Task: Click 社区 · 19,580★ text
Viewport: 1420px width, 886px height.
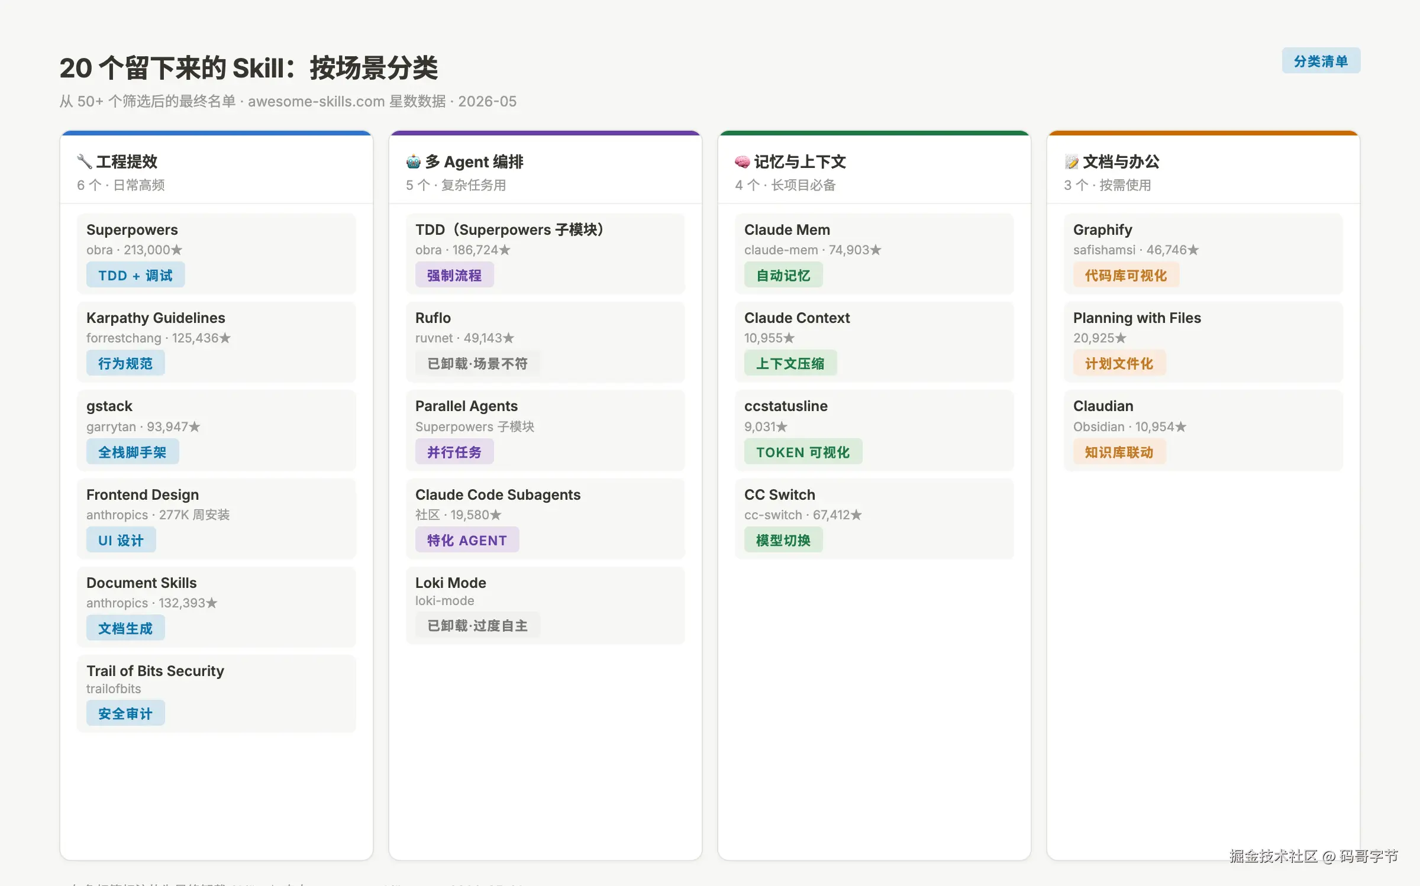Action: (x=458, y=515)
